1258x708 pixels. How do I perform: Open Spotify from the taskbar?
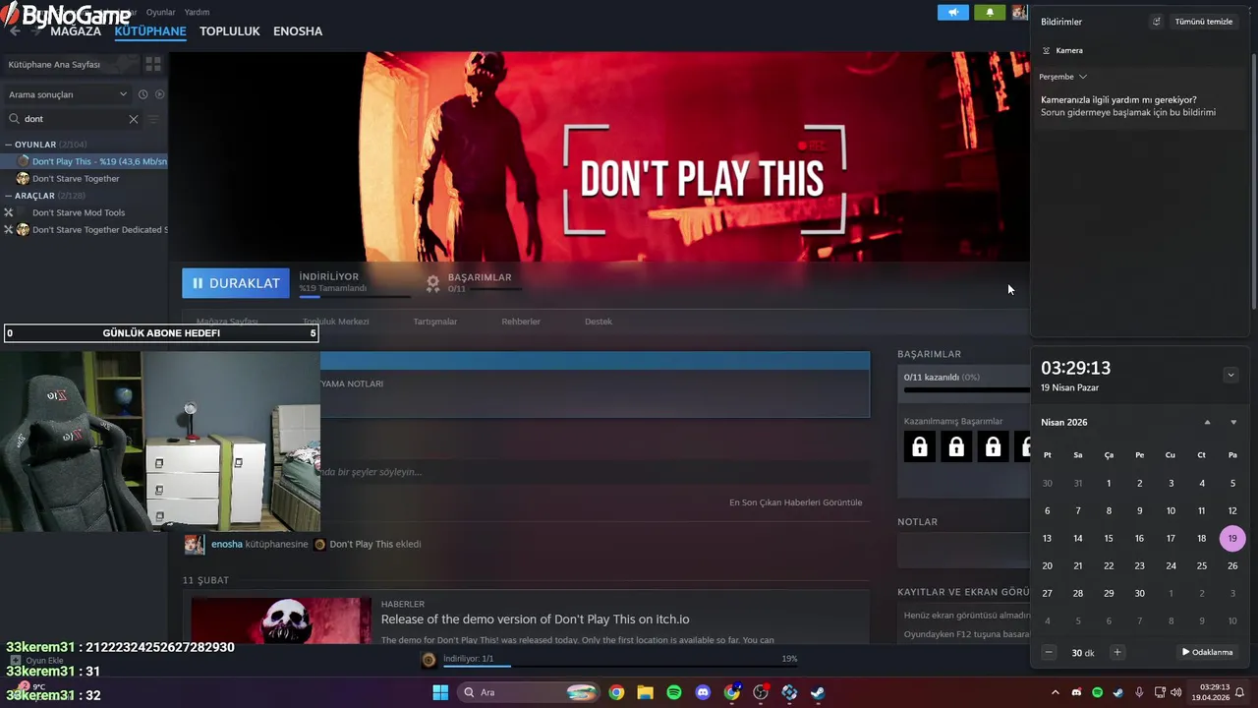(x=674, y=692)
